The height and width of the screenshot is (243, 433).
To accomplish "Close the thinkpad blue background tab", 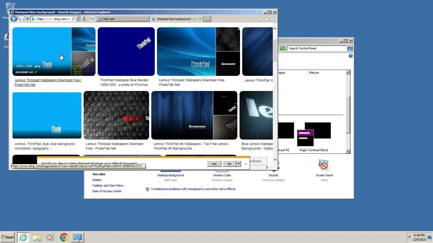I will point(200,19).
